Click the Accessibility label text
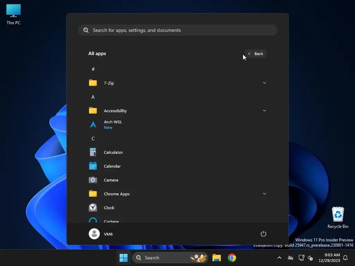The height and width of the screenshot is (266, 355). tap(115, 111)
